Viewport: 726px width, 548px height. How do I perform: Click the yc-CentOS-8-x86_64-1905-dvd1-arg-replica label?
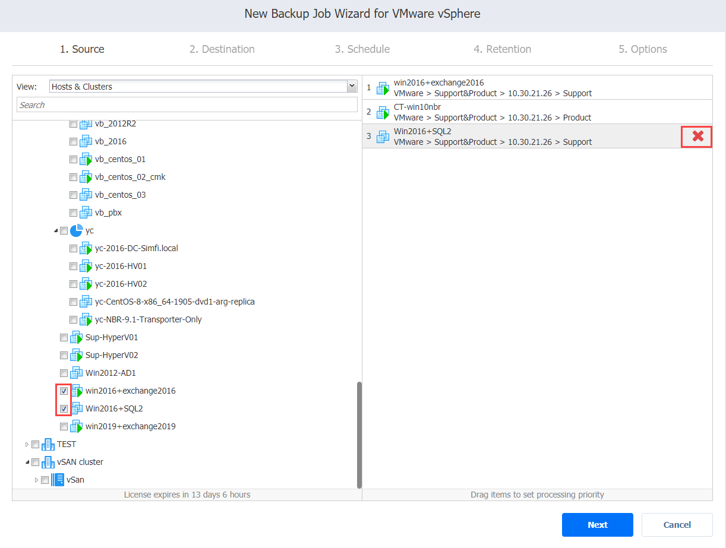[175, 302]
